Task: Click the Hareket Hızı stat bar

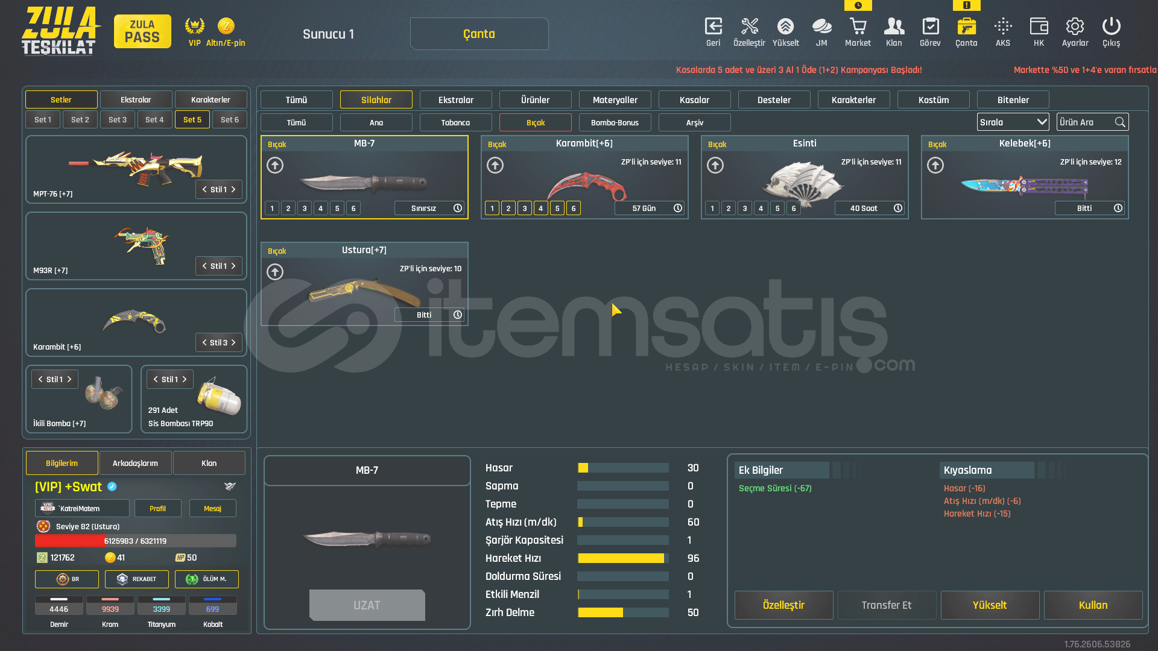Action: 623,558
